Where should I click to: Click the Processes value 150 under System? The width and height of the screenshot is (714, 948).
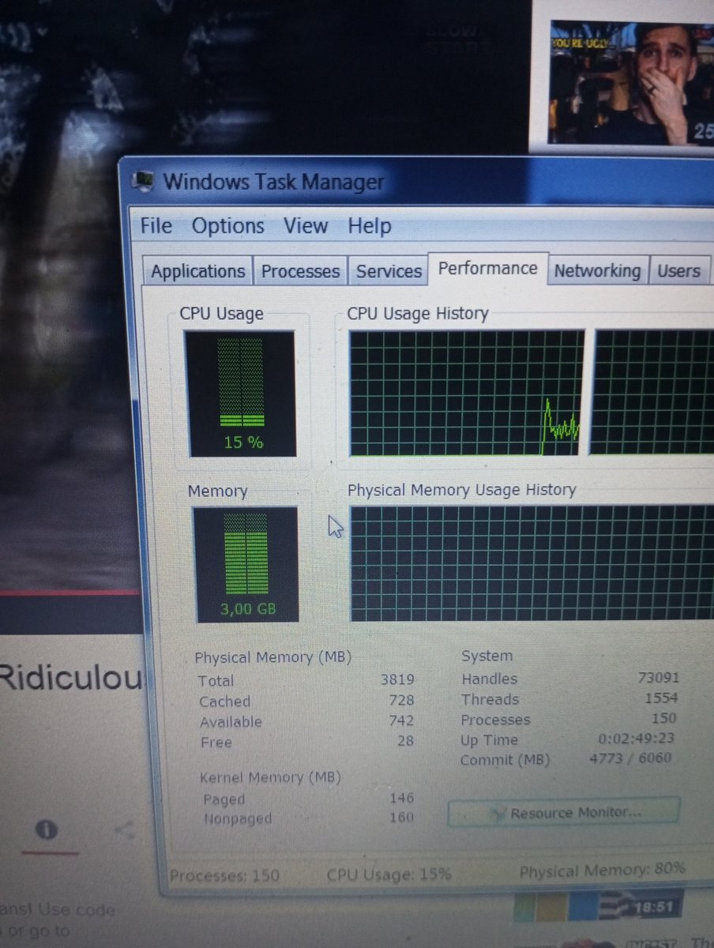pyautogui.click(x=664, y=718)
